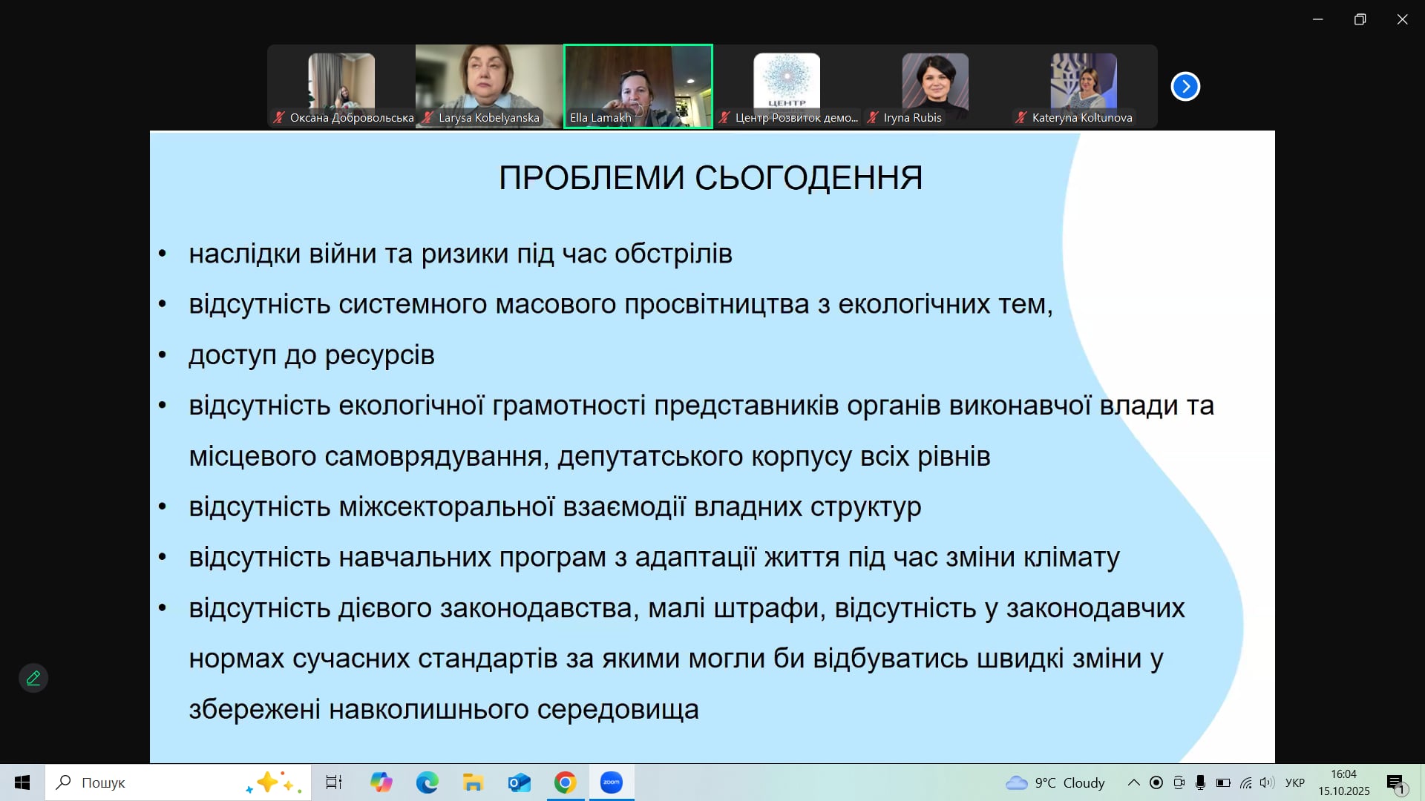Launch Microsoft Edge from taskbar
Screen dimensions: 1425x801
click(x=427, y=782)
